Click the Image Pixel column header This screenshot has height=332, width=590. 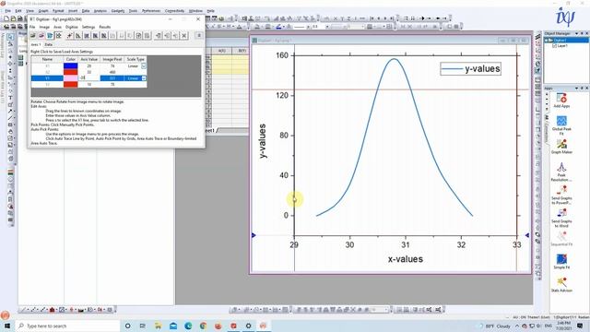click(112, 59)
